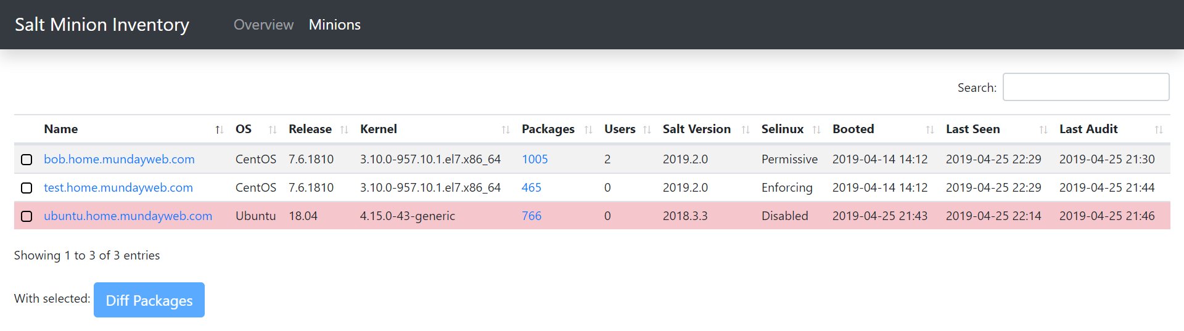The image size is (1184, 331).
Task: Click the sort arrows icon beside Name
Action: pos(219,129)
